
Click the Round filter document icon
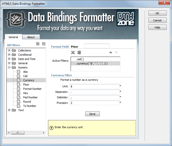(19, 102)
